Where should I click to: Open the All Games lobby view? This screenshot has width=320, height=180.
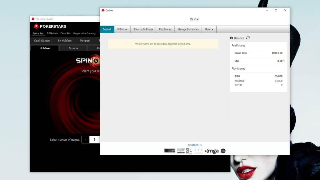coord(52,33)
